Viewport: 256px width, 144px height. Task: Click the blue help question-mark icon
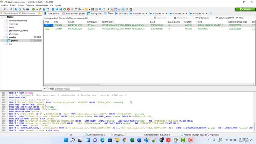pos(53,9)
